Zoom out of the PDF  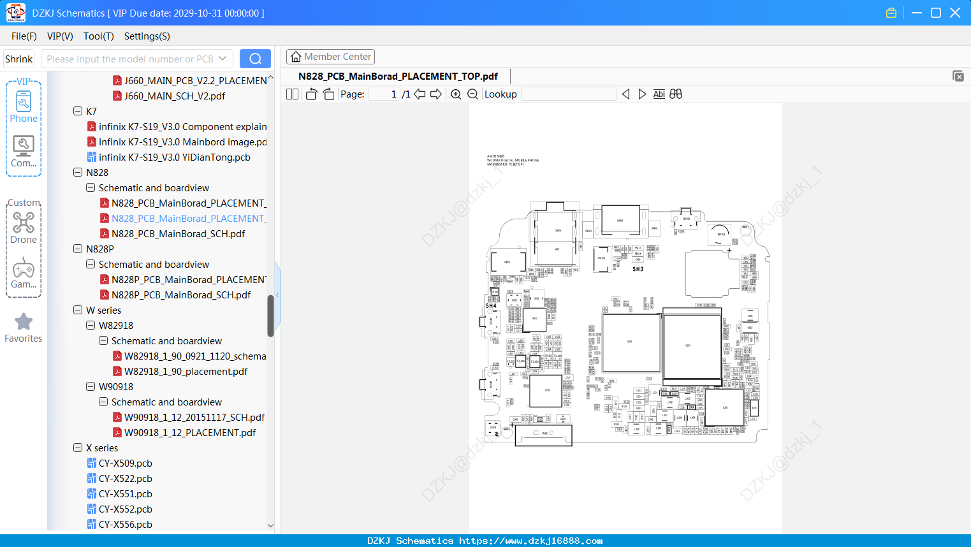tap(472, 94)
